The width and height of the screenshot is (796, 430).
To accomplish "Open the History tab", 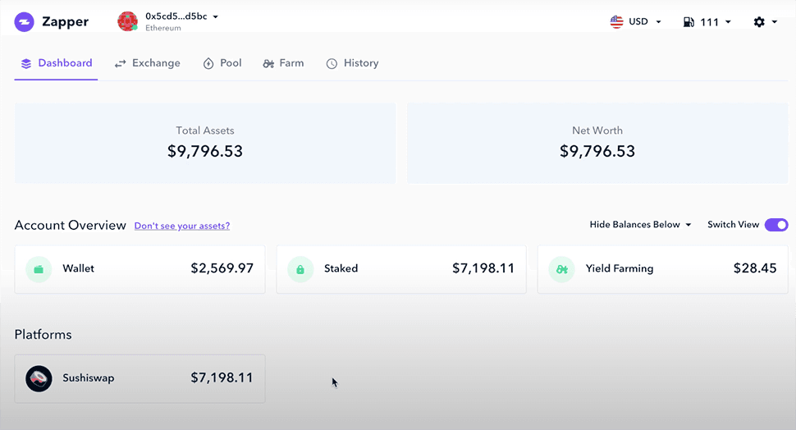I will click(352, 63).
